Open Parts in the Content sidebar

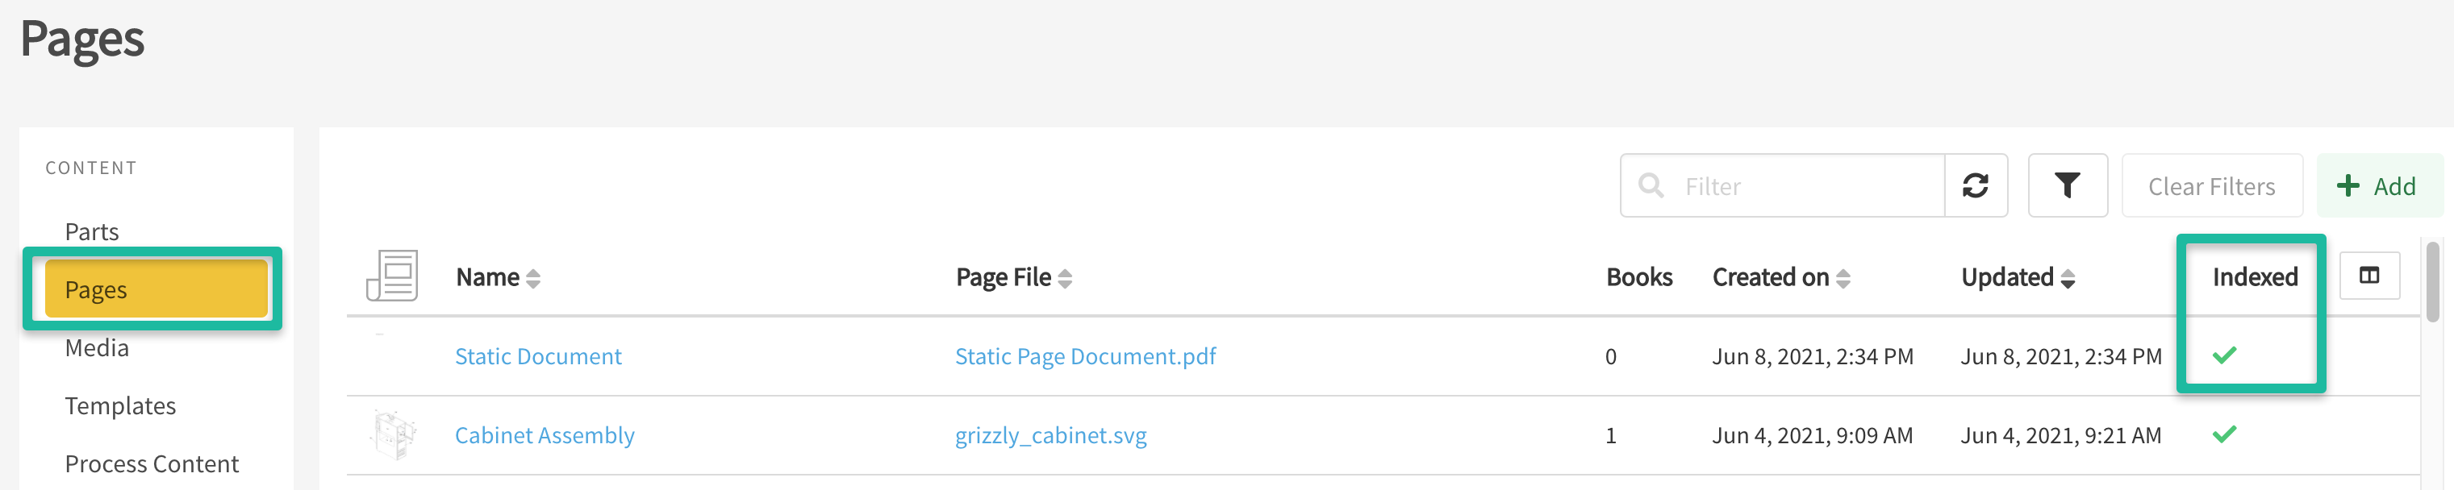click(x=91, y=231)
